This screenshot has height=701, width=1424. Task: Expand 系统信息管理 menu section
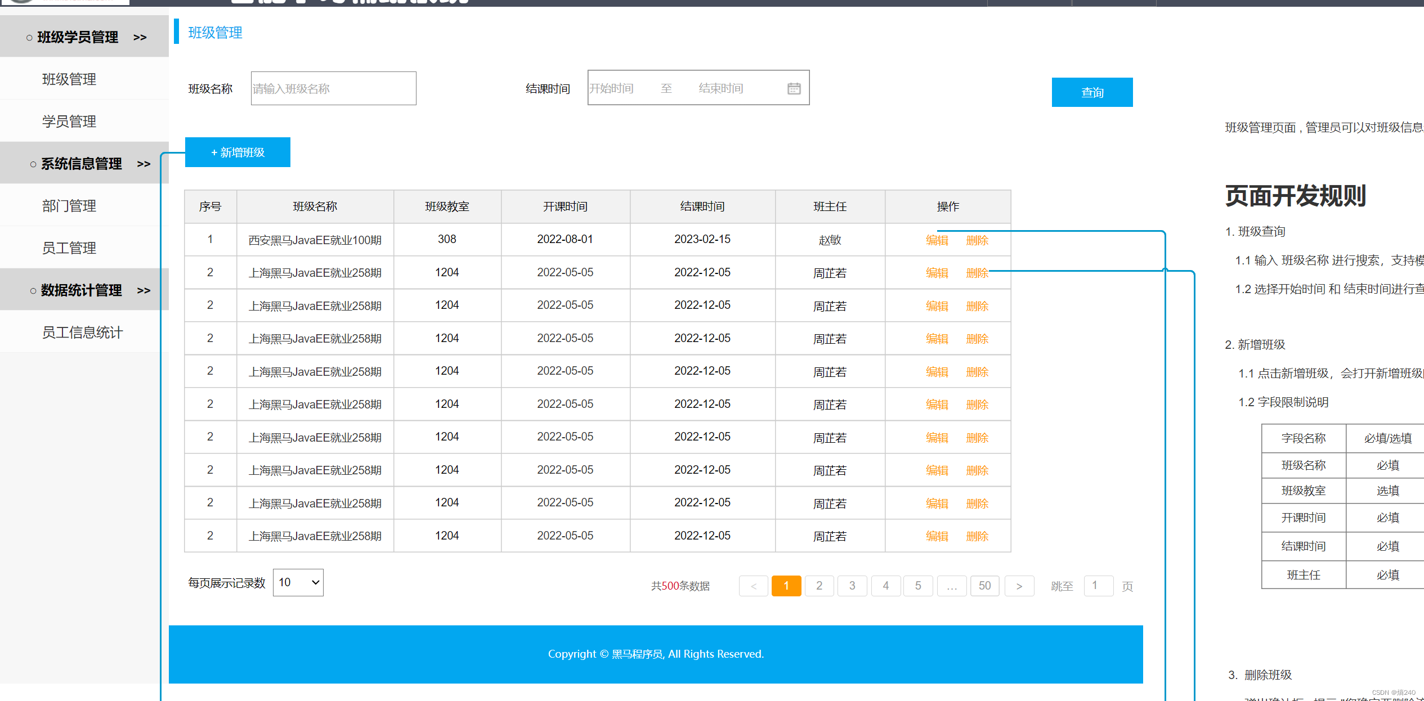84,164
